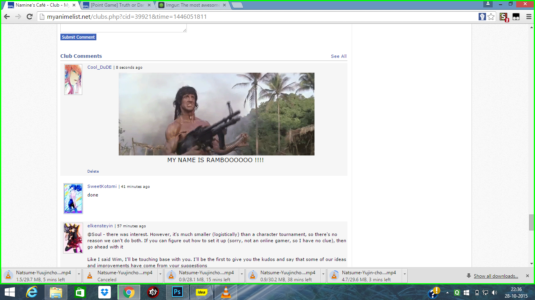Open Dropbox from the taskbar

point(105,292)
